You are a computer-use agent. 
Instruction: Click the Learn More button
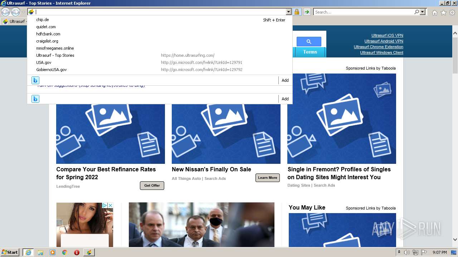(268, 178)
